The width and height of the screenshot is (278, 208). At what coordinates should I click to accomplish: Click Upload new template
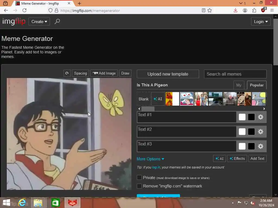click(x=168, y=74)
